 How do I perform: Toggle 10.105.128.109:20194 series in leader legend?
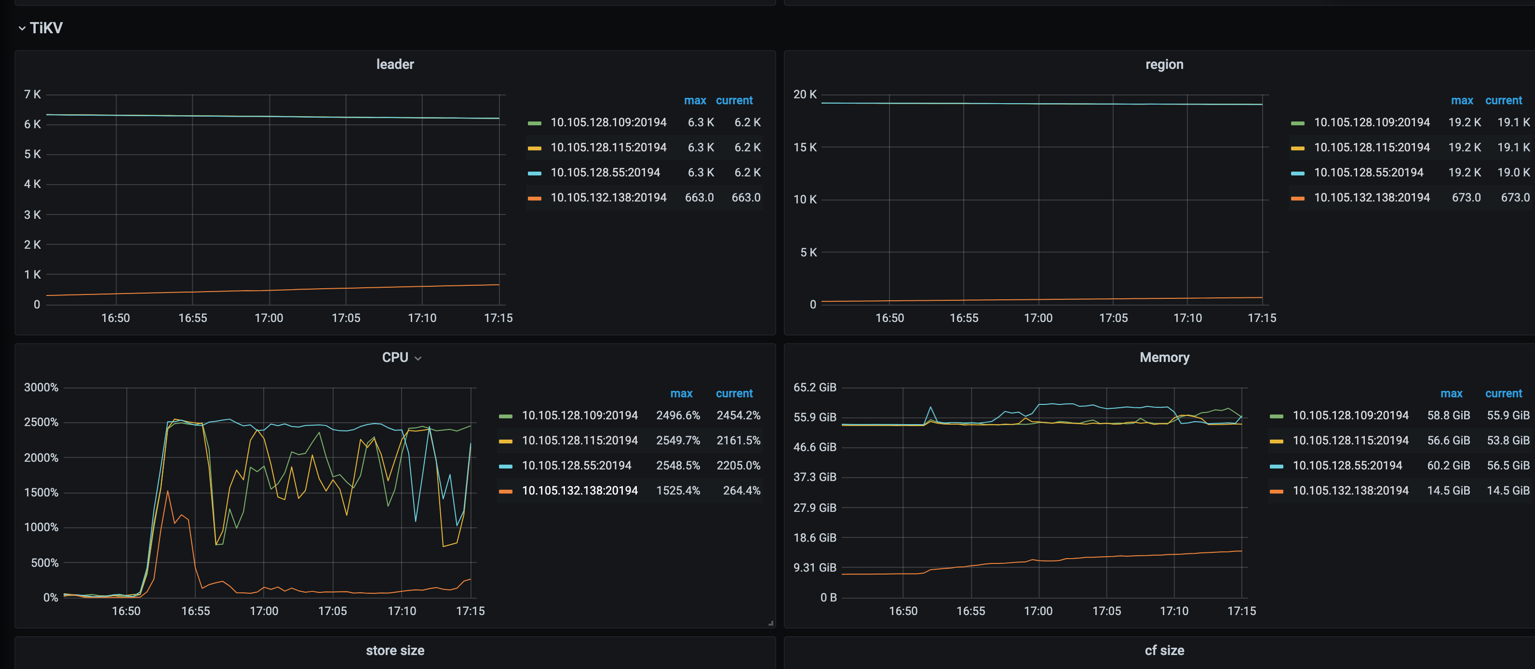coord(608,122)
